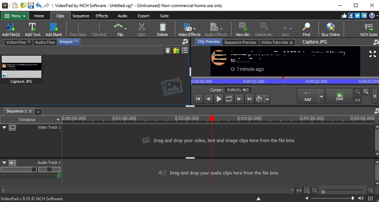Click the LinkedIn share icon
This screenshot has width=379, height=202.
tap(364, 16)
